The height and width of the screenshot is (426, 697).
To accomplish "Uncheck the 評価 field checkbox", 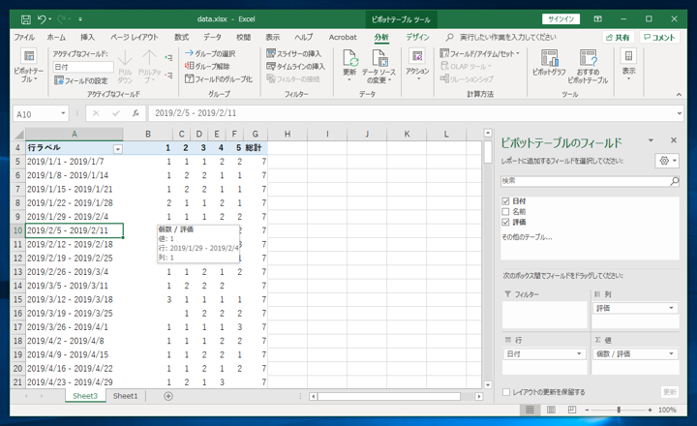I will point(505,222).
